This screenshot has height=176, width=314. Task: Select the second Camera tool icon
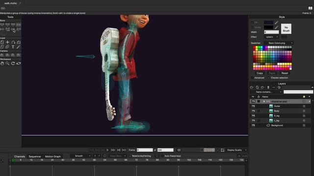(x=7, y=55)
